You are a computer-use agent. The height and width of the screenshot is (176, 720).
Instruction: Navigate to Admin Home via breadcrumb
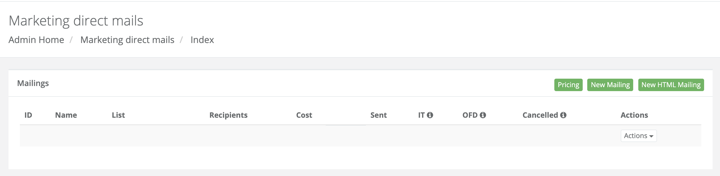pos(36,40)
